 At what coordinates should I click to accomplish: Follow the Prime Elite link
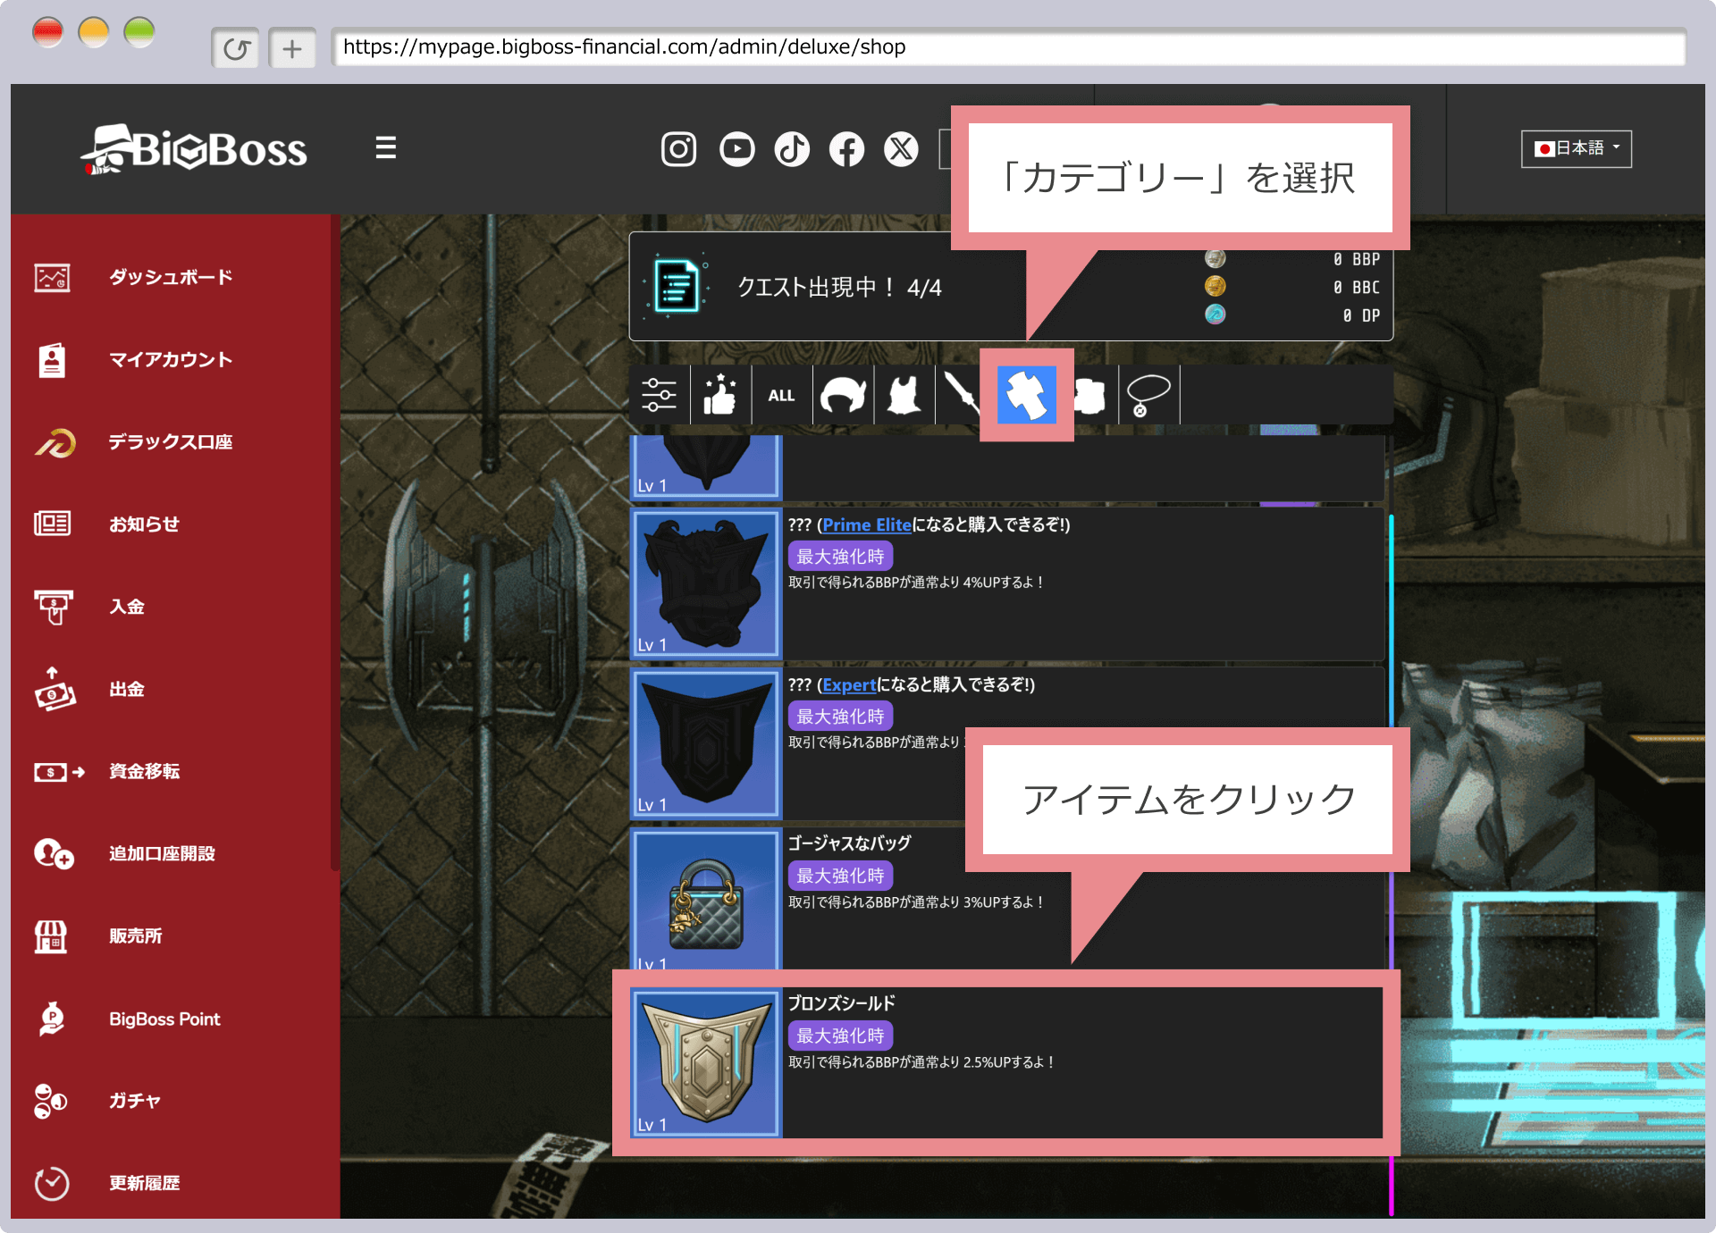click(x=866, y=525)
